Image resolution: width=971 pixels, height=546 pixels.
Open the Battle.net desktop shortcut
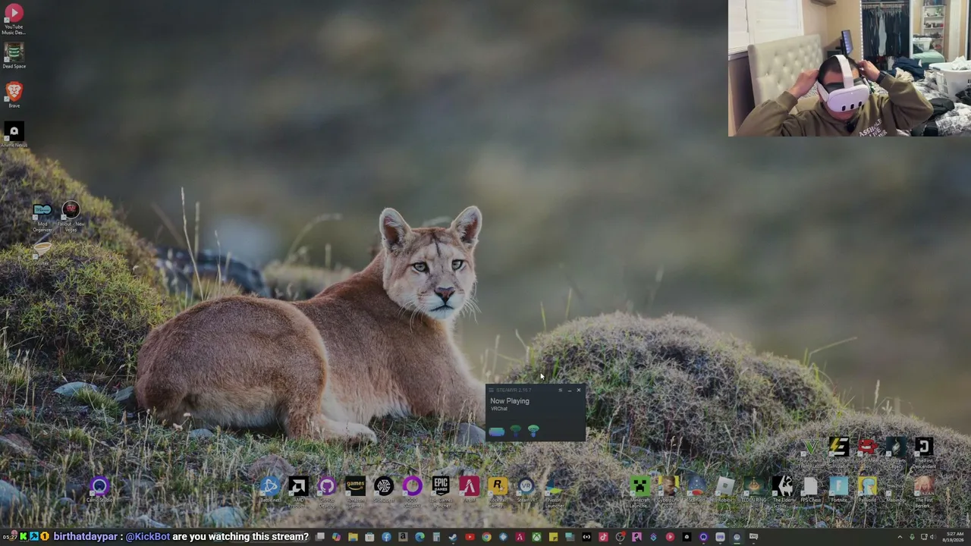coord(270,490)
